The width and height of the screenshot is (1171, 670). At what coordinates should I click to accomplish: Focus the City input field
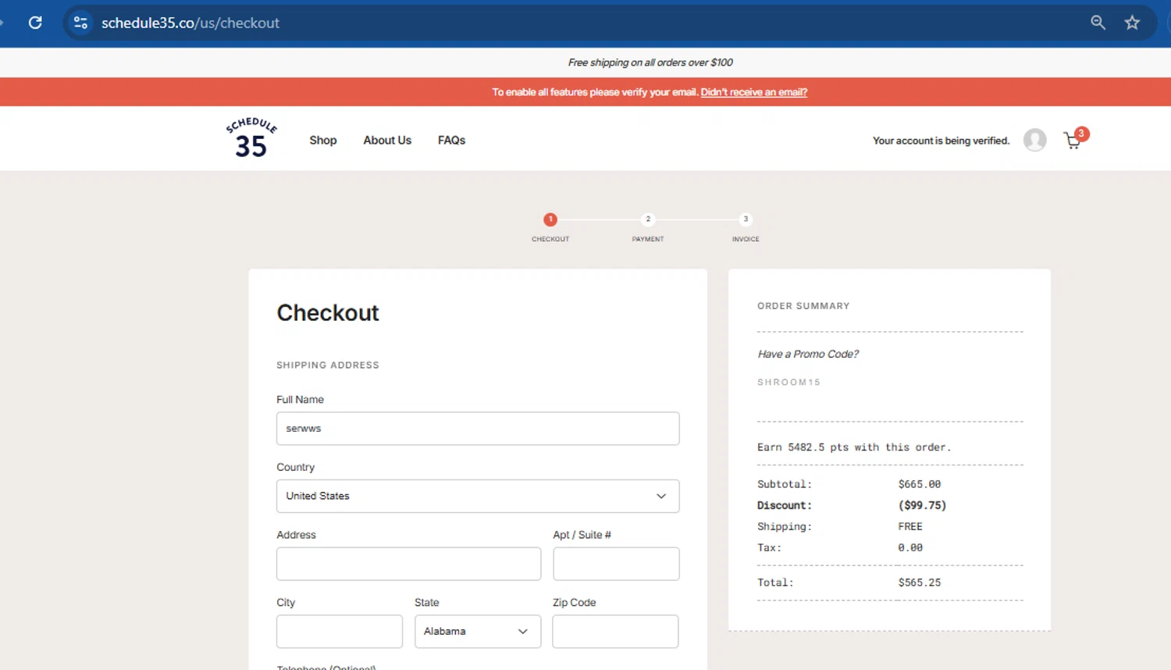tap(340, 631)
